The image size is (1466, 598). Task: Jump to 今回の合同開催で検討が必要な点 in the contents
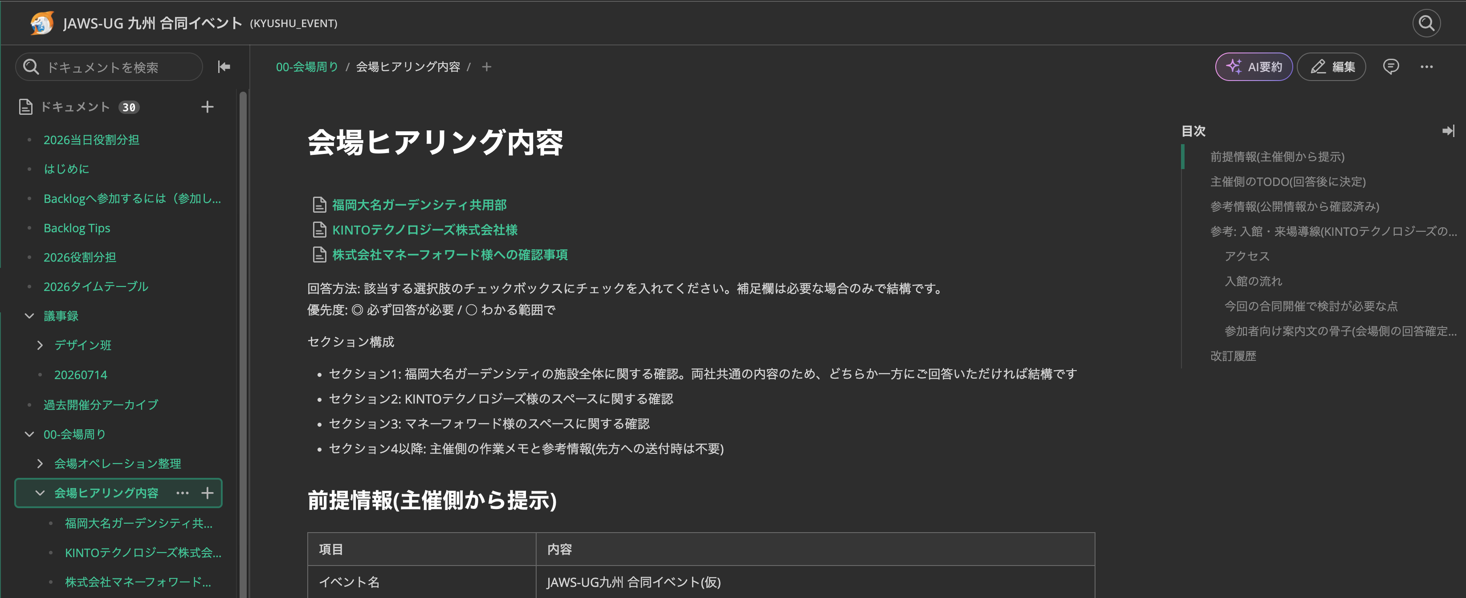tap(1311, 307)
